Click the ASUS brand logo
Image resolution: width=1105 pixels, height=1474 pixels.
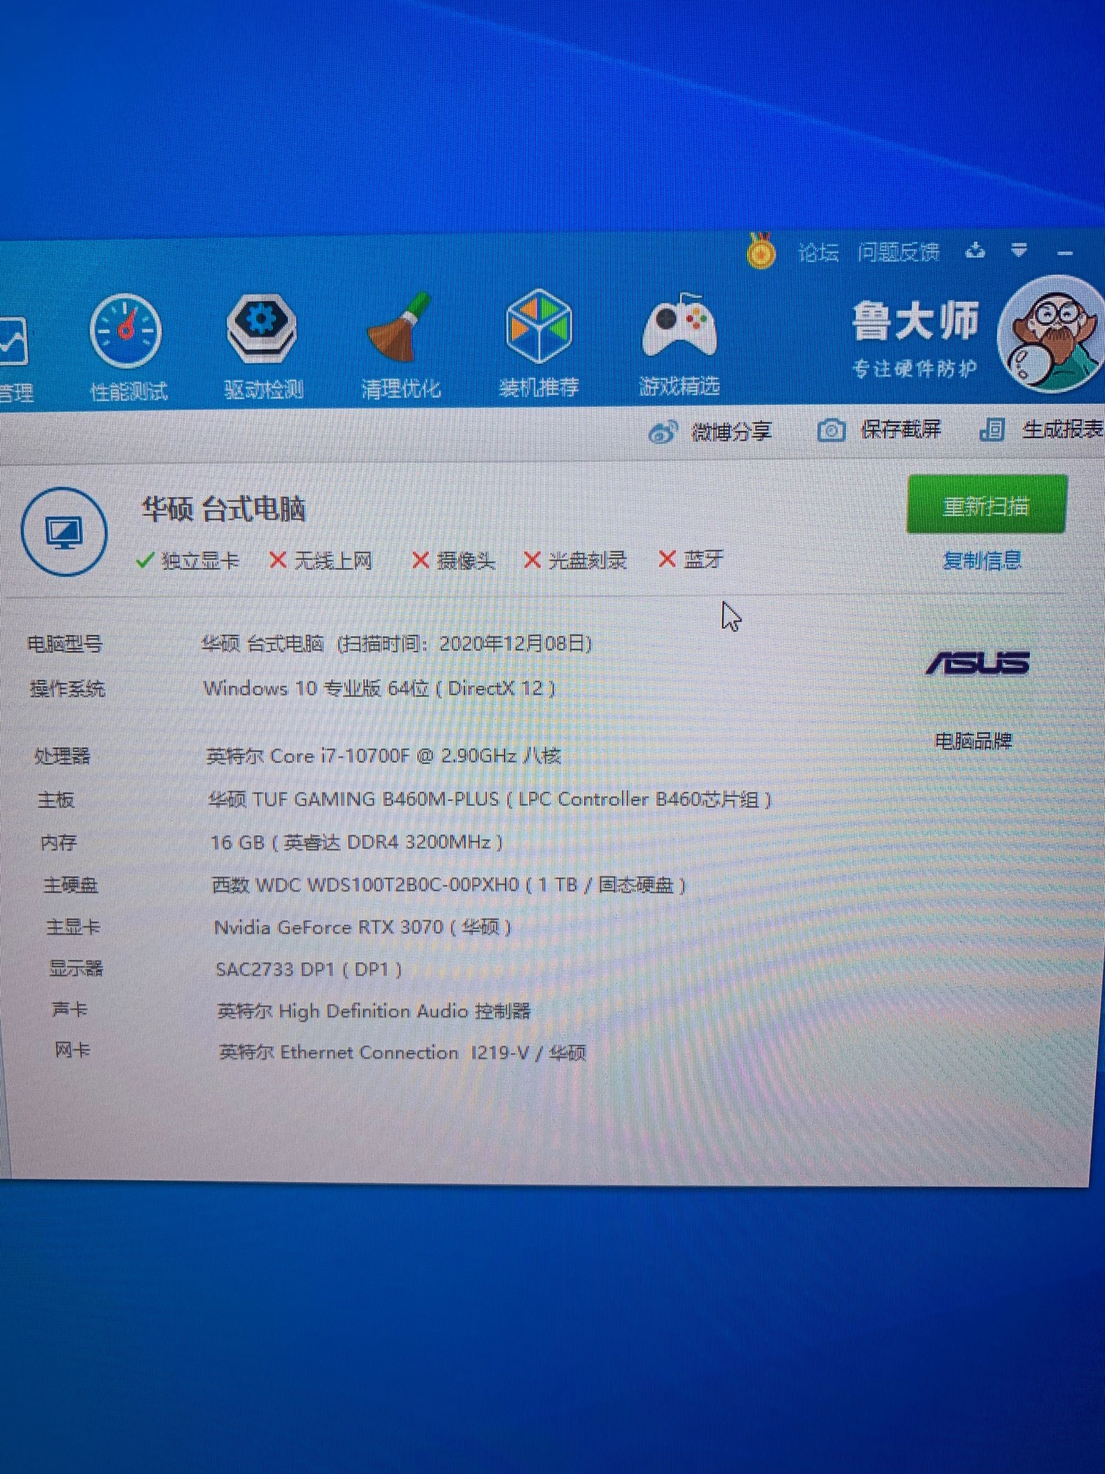pyautogui.click(x=977, y=662)
